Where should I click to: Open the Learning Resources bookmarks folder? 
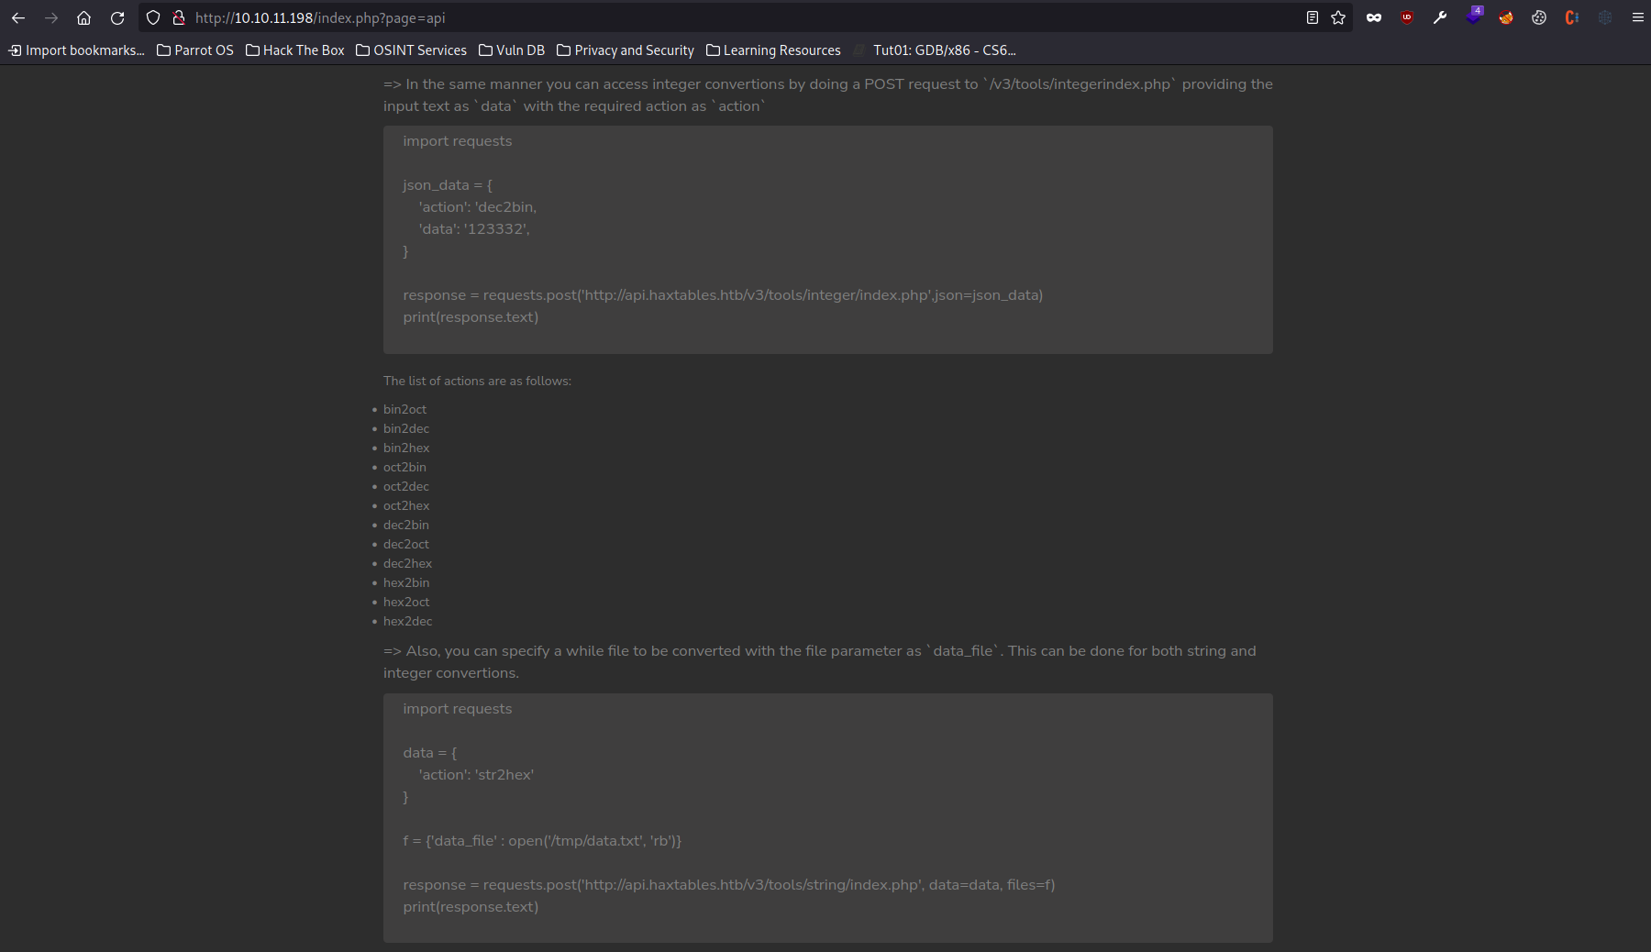pos(773,50)
